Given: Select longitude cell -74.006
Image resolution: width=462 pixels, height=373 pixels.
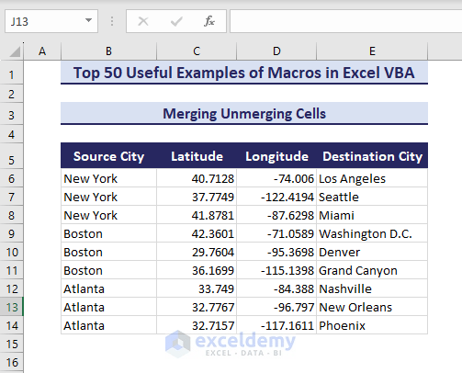Looking at the screenshot, I should [x=276, y=178].
